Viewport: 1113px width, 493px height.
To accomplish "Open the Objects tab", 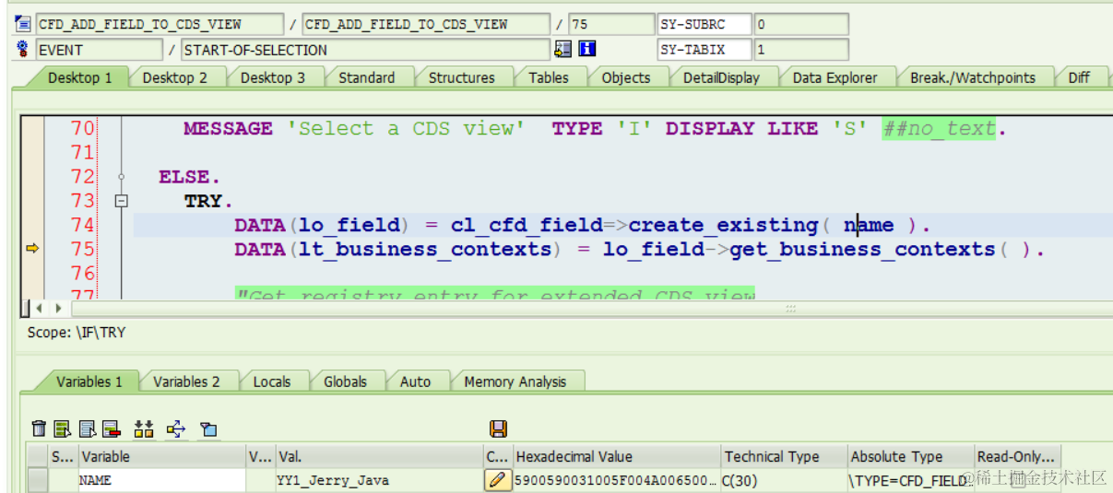I will [x=625, y=78].
